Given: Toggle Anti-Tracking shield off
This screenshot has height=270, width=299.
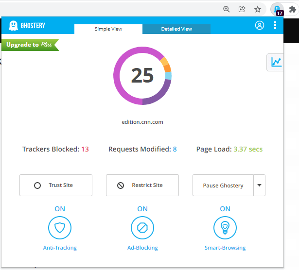Looking at the screenshot, I should pos(60,227).
